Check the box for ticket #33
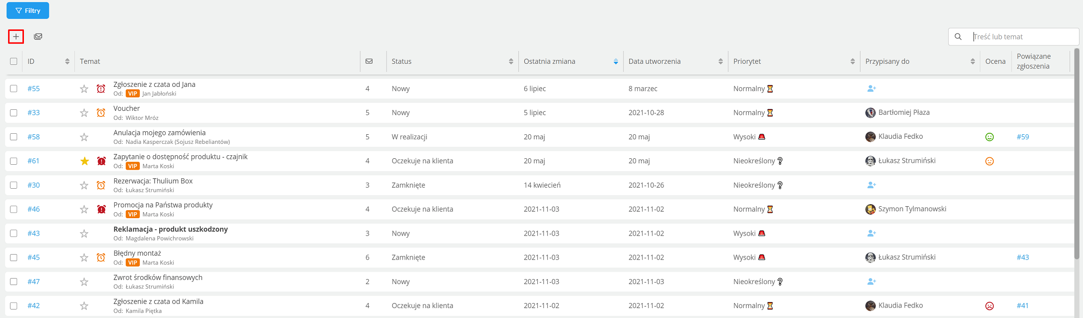The image size is (1083, 318). pyautogui.click(x=13, y=113)
